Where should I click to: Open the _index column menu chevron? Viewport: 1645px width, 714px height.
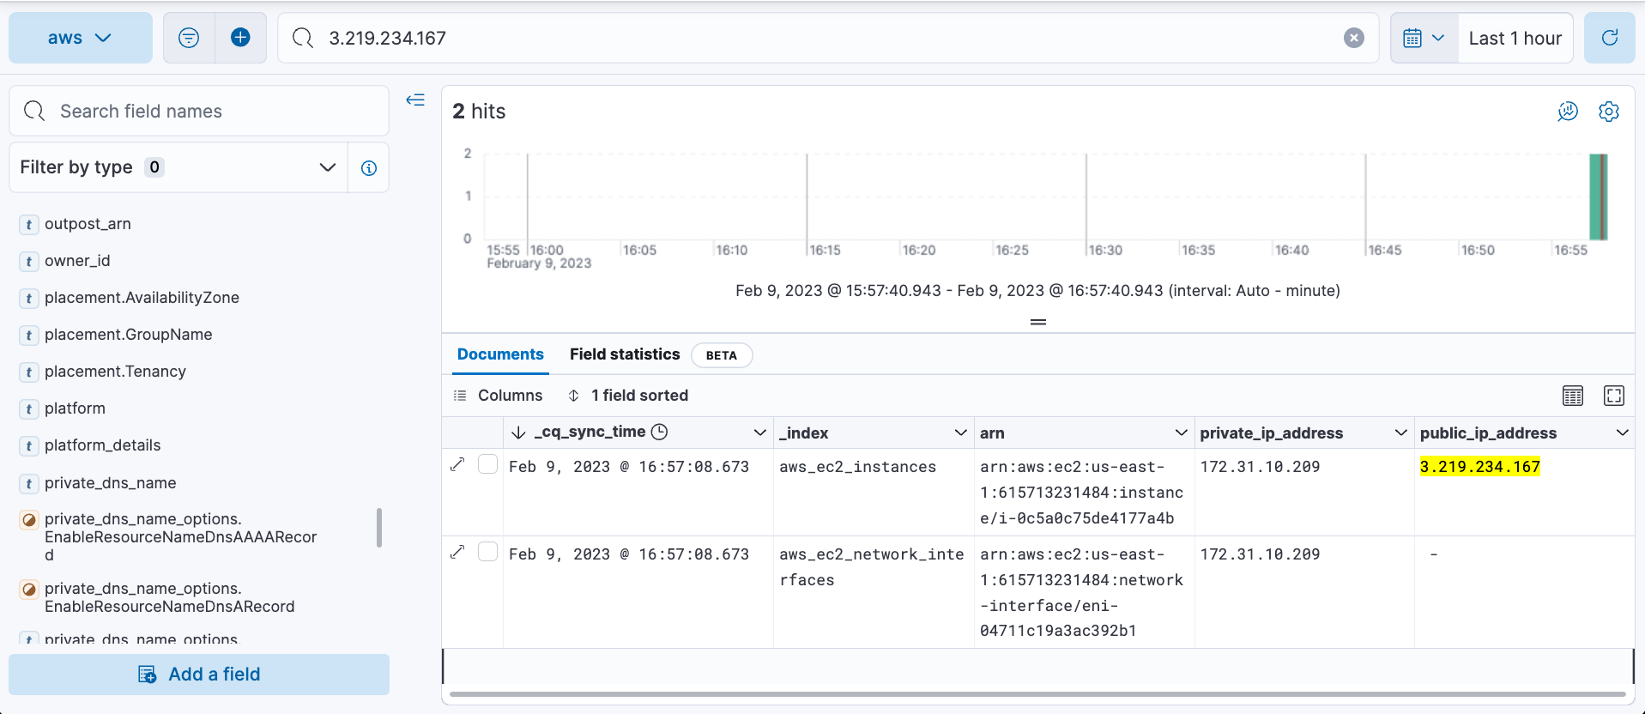[x=960, y=433]
